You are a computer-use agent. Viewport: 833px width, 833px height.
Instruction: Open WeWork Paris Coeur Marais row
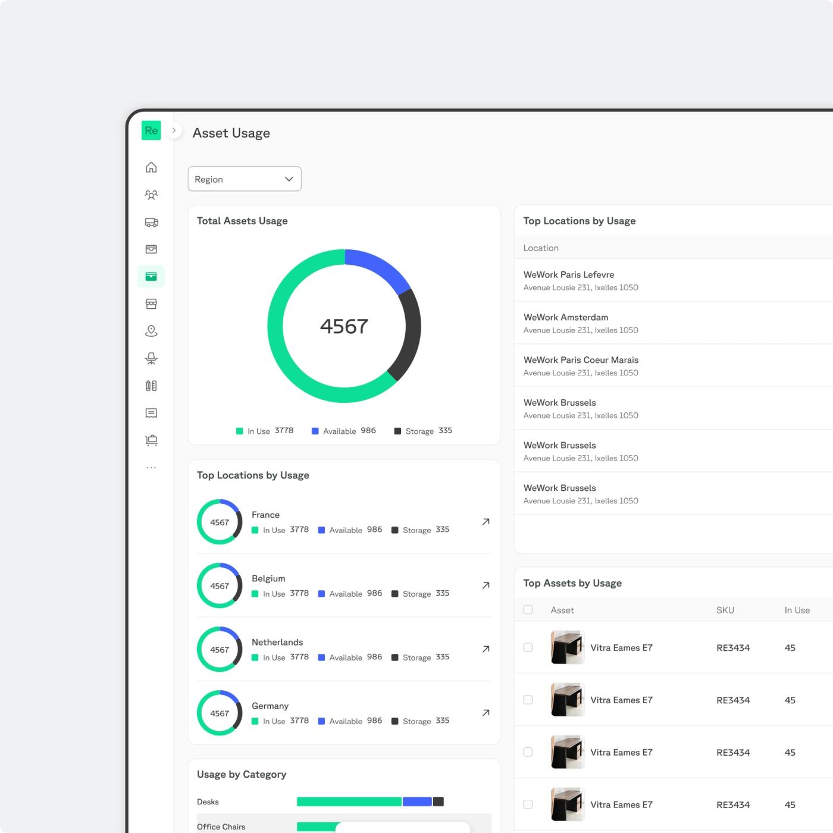tap(674, 366)
